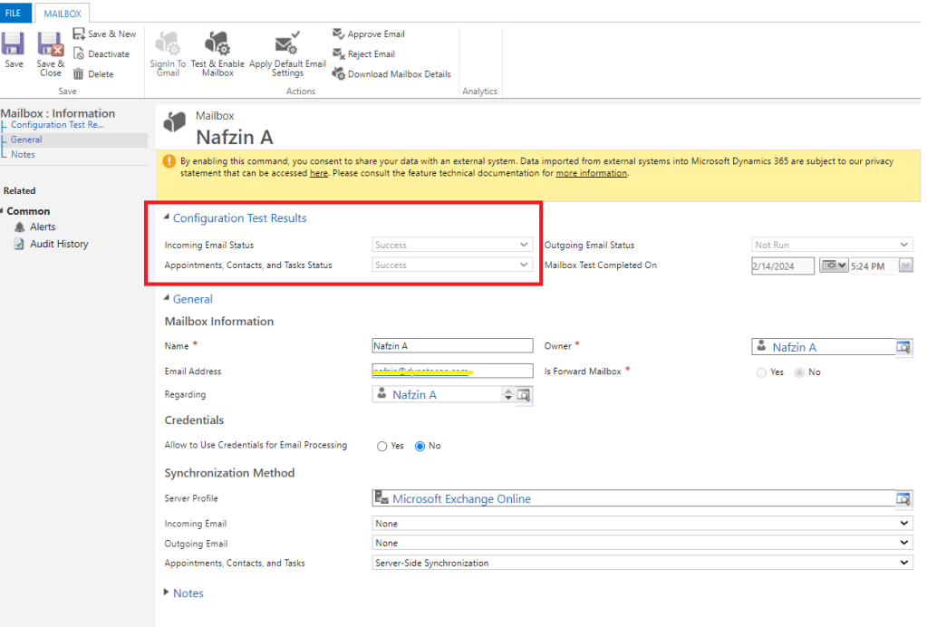Select No for Allow to Use Credentials

pyautogui.click(x=420, y=446)
